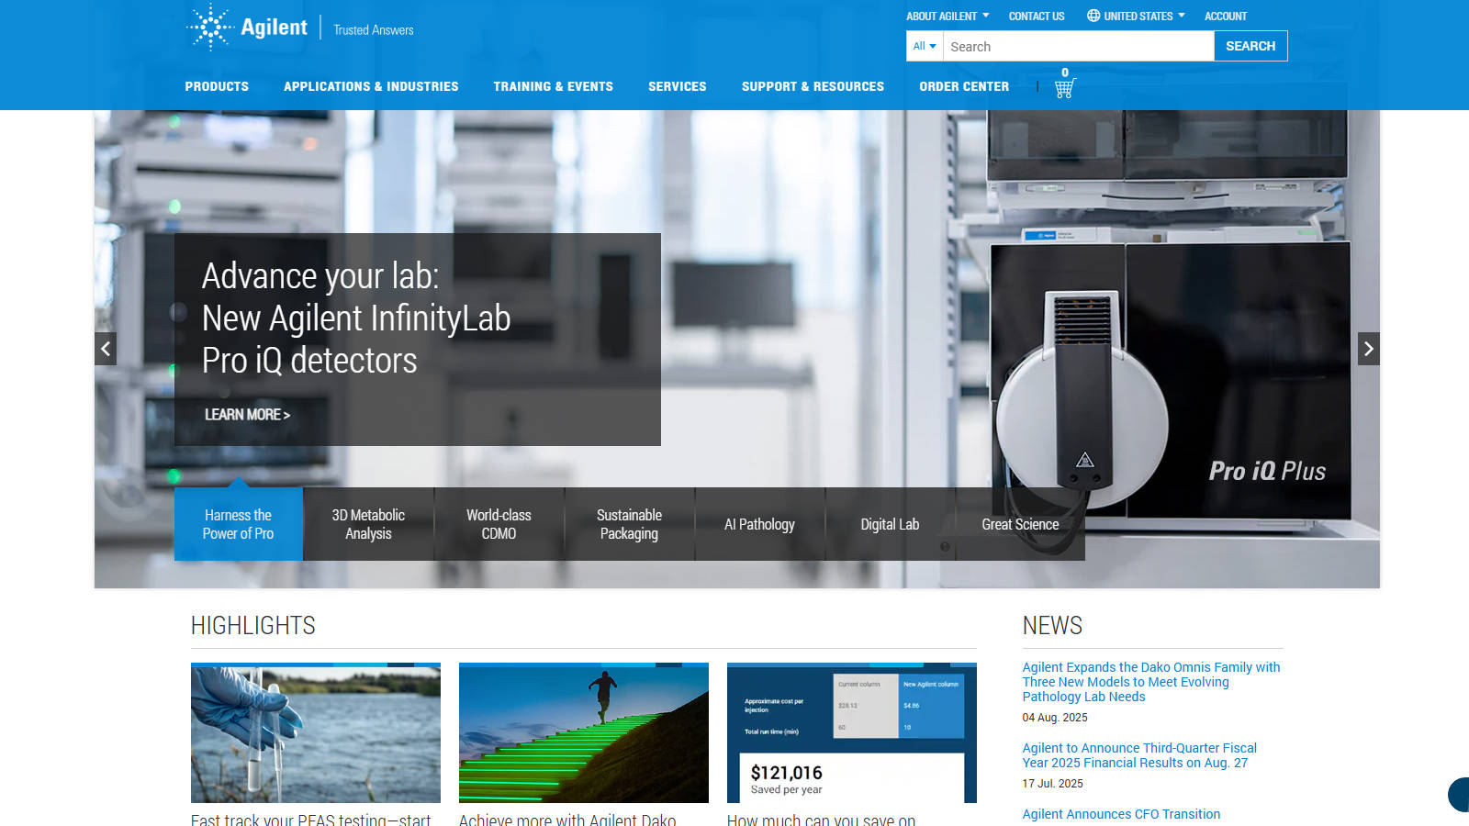Click the 'Advance your lab' banner headline
The height and width of the screenshot is (826, 1469).
356,318
